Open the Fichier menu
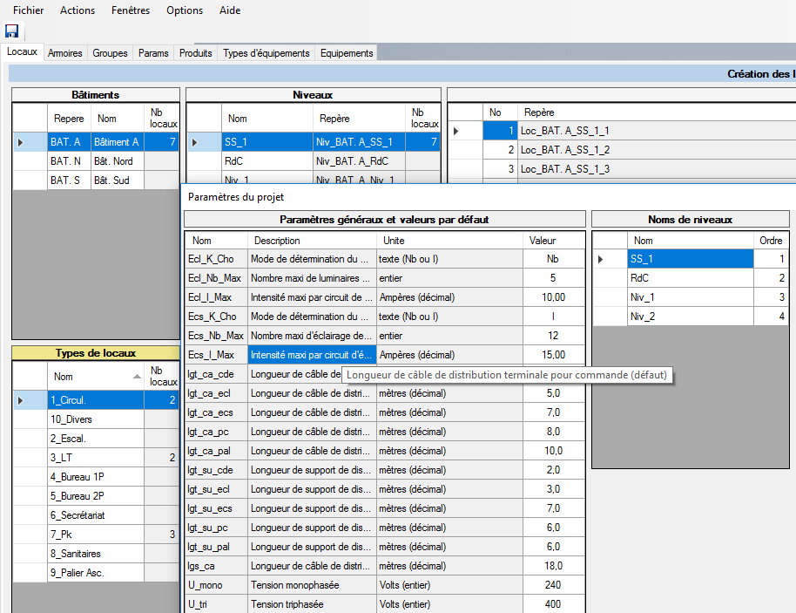 pos(28,10)
